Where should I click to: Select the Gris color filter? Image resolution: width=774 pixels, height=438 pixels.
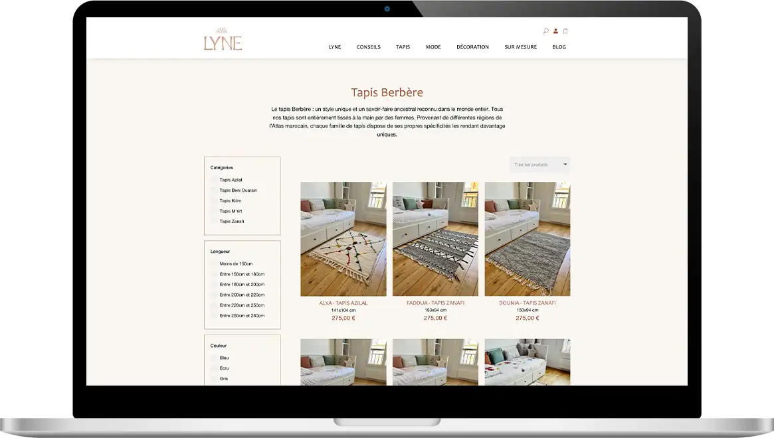(x=214, y=379)
